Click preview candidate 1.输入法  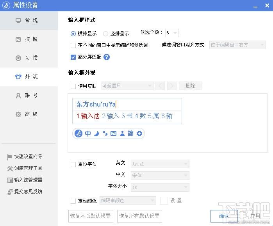click(x=88, y=116)
